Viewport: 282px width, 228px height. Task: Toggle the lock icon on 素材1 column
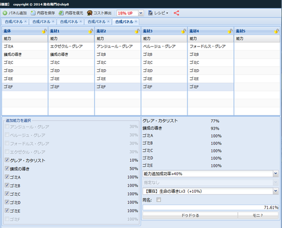[x=90, y=31]
